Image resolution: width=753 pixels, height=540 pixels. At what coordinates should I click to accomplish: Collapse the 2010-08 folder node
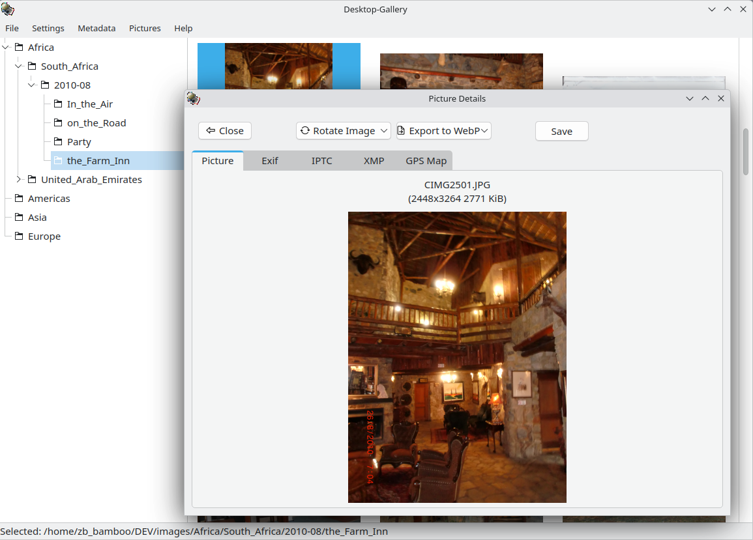(x=32, y=85)
